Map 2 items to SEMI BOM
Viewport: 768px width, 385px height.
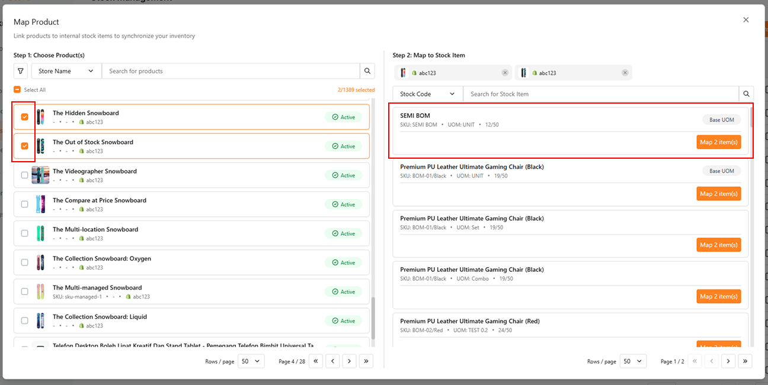tap(718, 142)
